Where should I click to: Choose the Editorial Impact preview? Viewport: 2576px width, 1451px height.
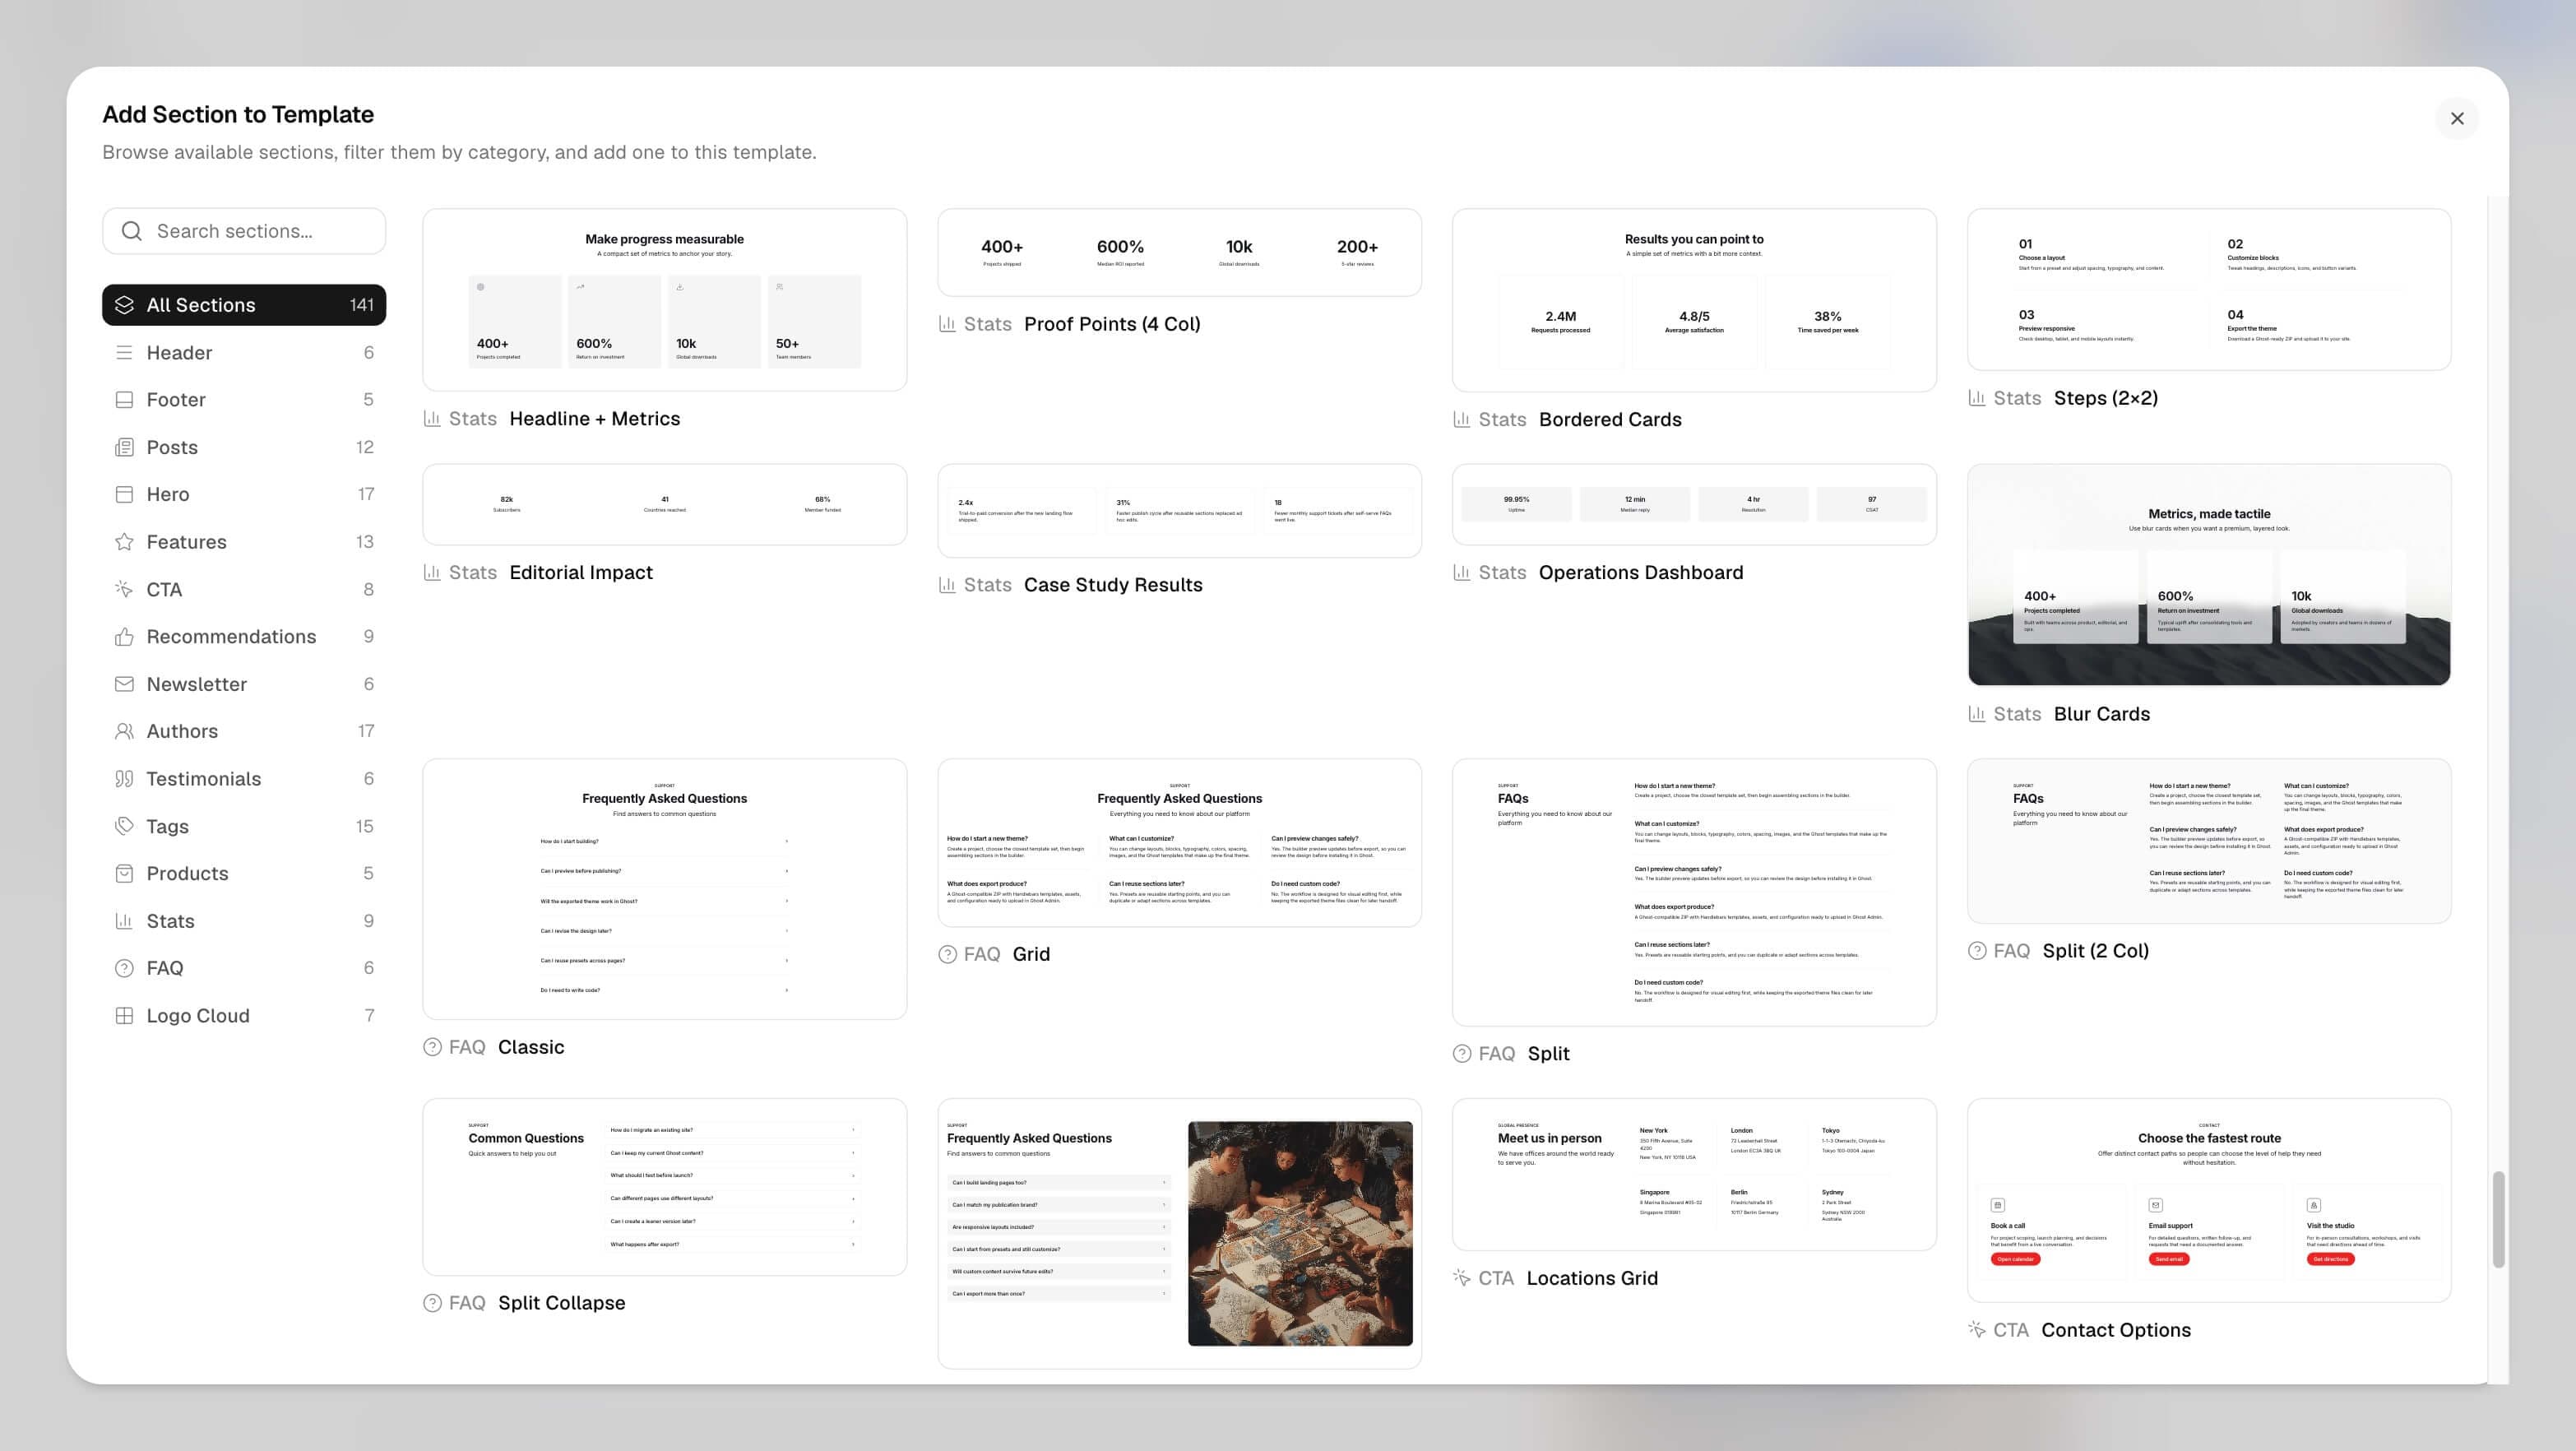click(664, 504)
